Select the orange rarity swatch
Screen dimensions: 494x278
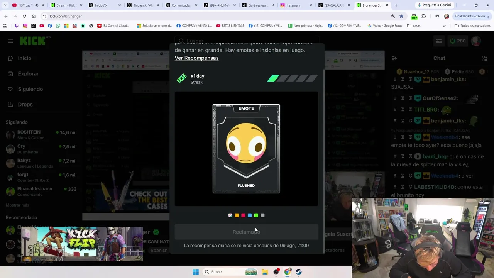click(237, 215)
